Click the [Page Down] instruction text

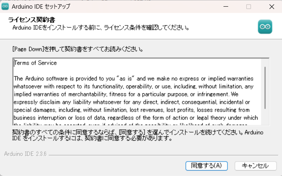tap(78, 49)
